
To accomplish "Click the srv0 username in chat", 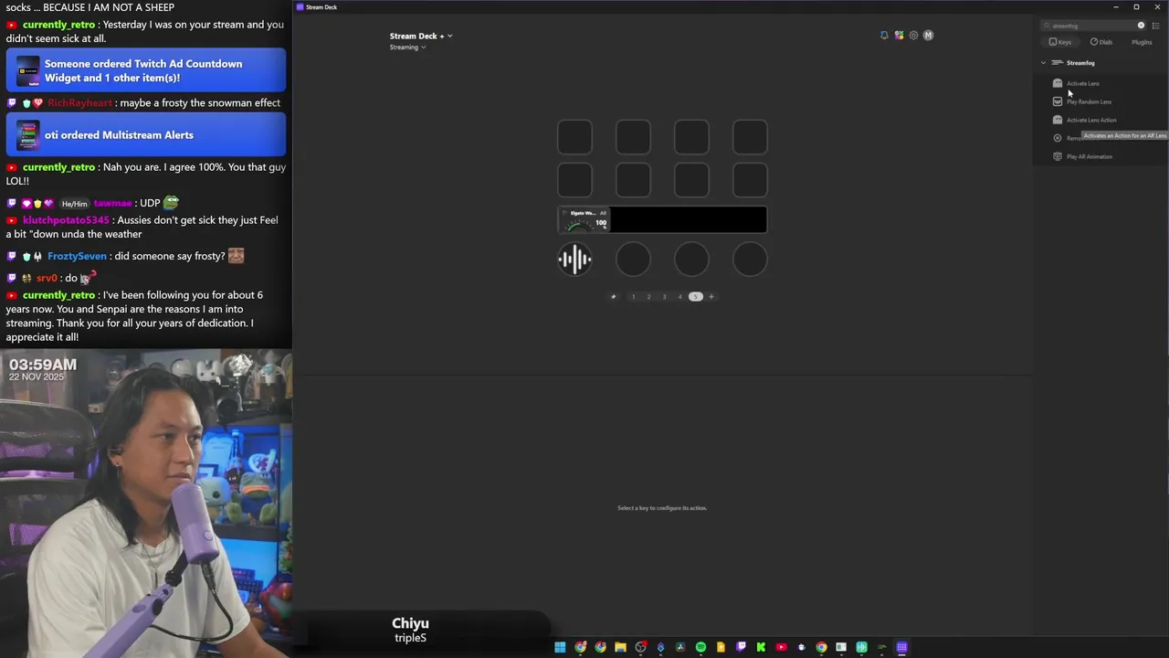I will pos(47,278).
